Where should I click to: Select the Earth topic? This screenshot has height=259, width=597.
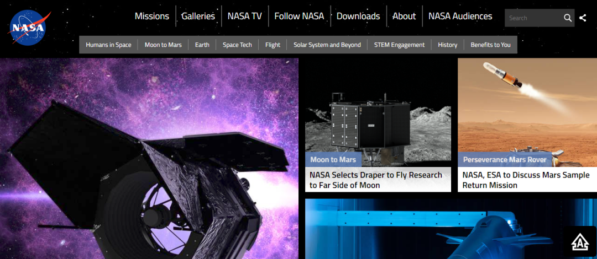pyautogui.click(x=202, y=45)
